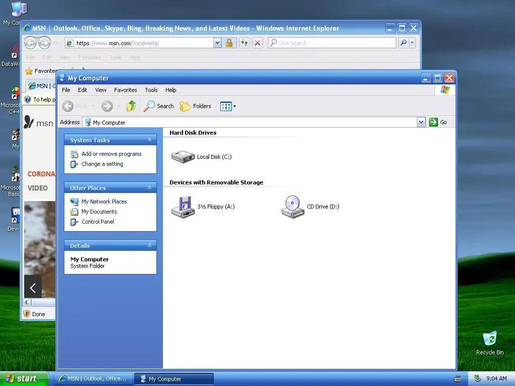Screen dimensions: 515x386
Task: Open the Start menu
Action: [24, 379]
